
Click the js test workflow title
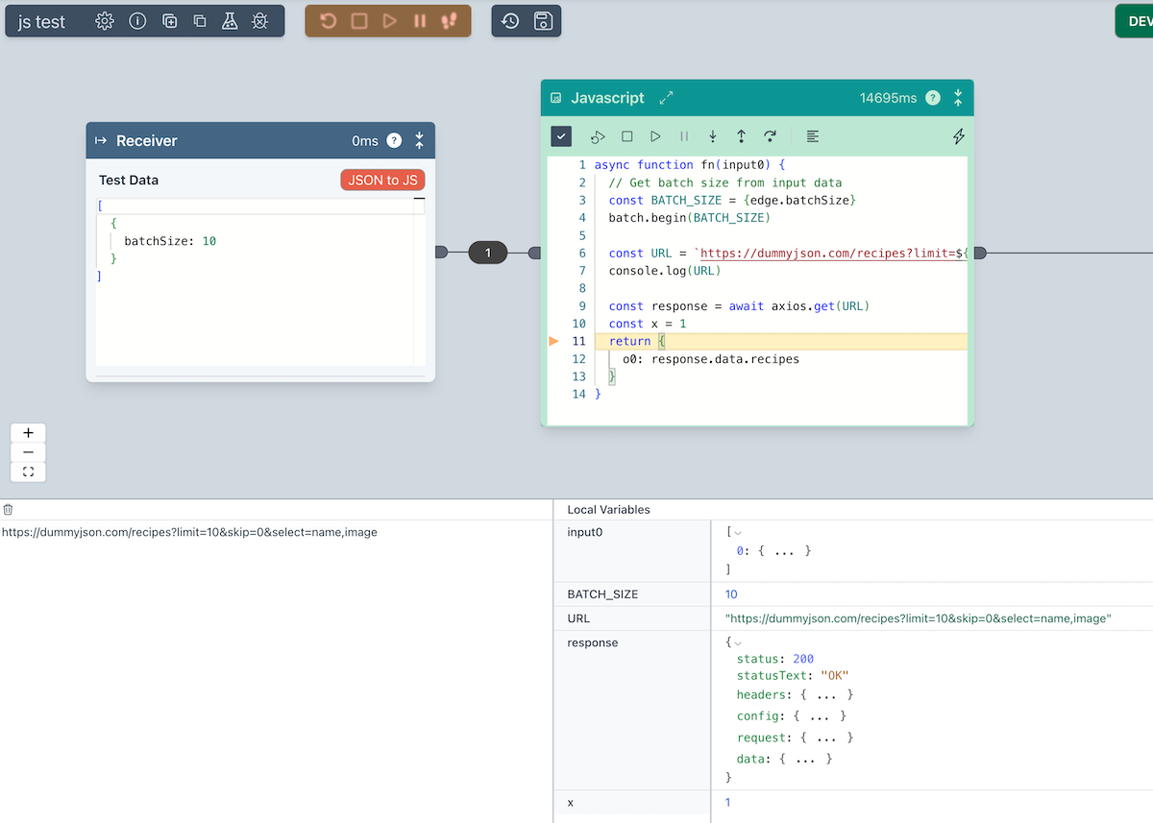click(39, 19)
